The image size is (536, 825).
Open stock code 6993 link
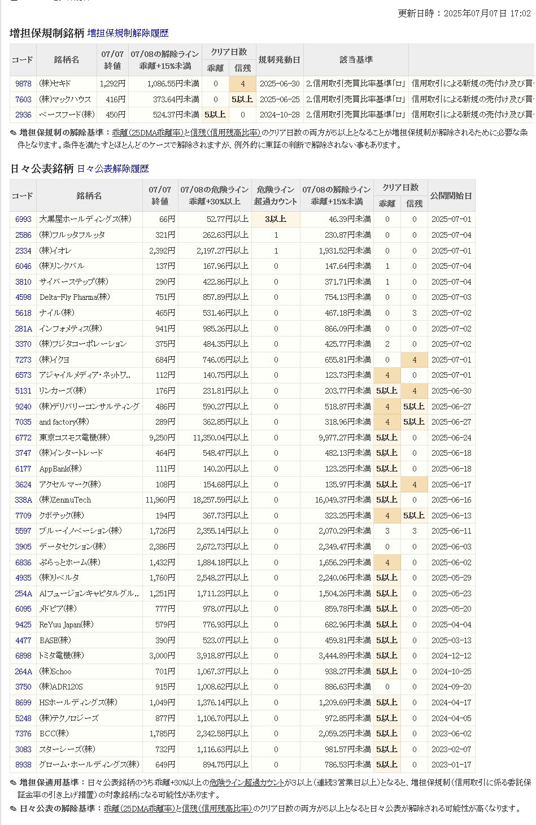click(x=23, y=219)
